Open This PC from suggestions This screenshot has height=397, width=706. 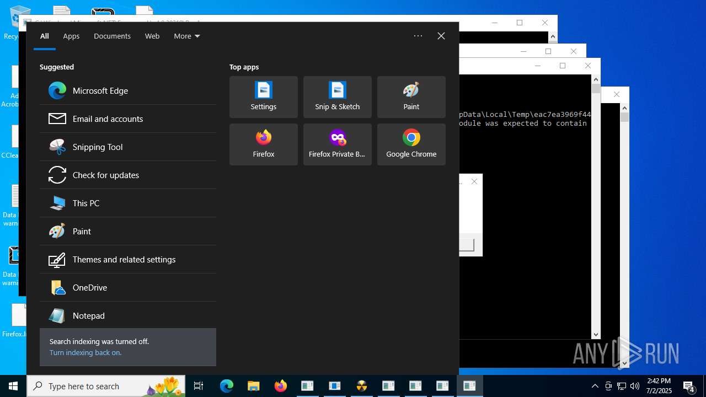tap(128, 203)
